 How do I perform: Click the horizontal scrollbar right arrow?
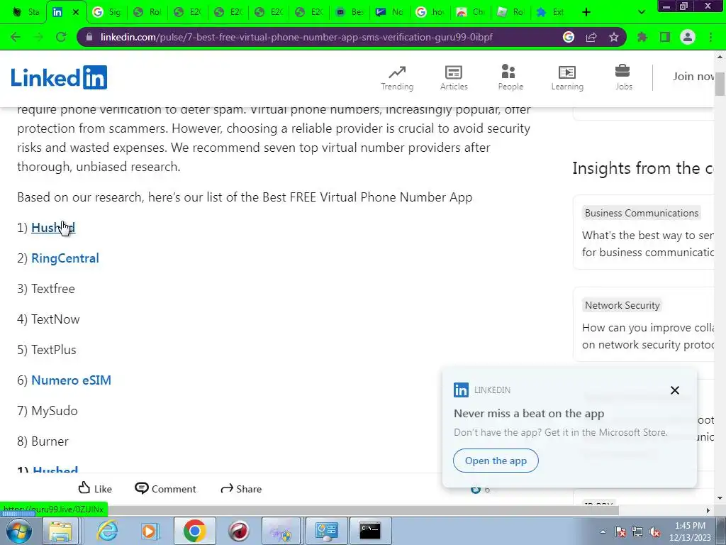point(708,510)
